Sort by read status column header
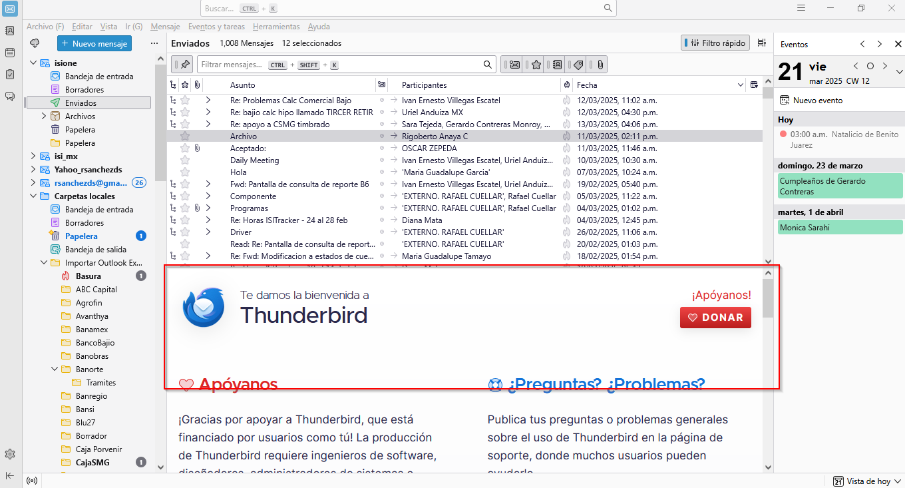This screenshot has height=488, width=905. [381, 85]
